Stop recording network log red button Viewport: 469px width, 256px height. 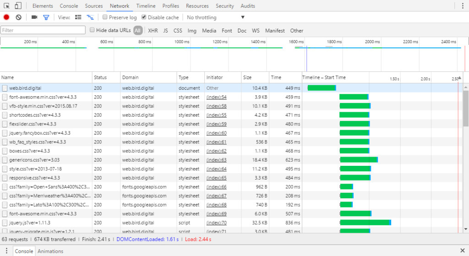[6, 17]
